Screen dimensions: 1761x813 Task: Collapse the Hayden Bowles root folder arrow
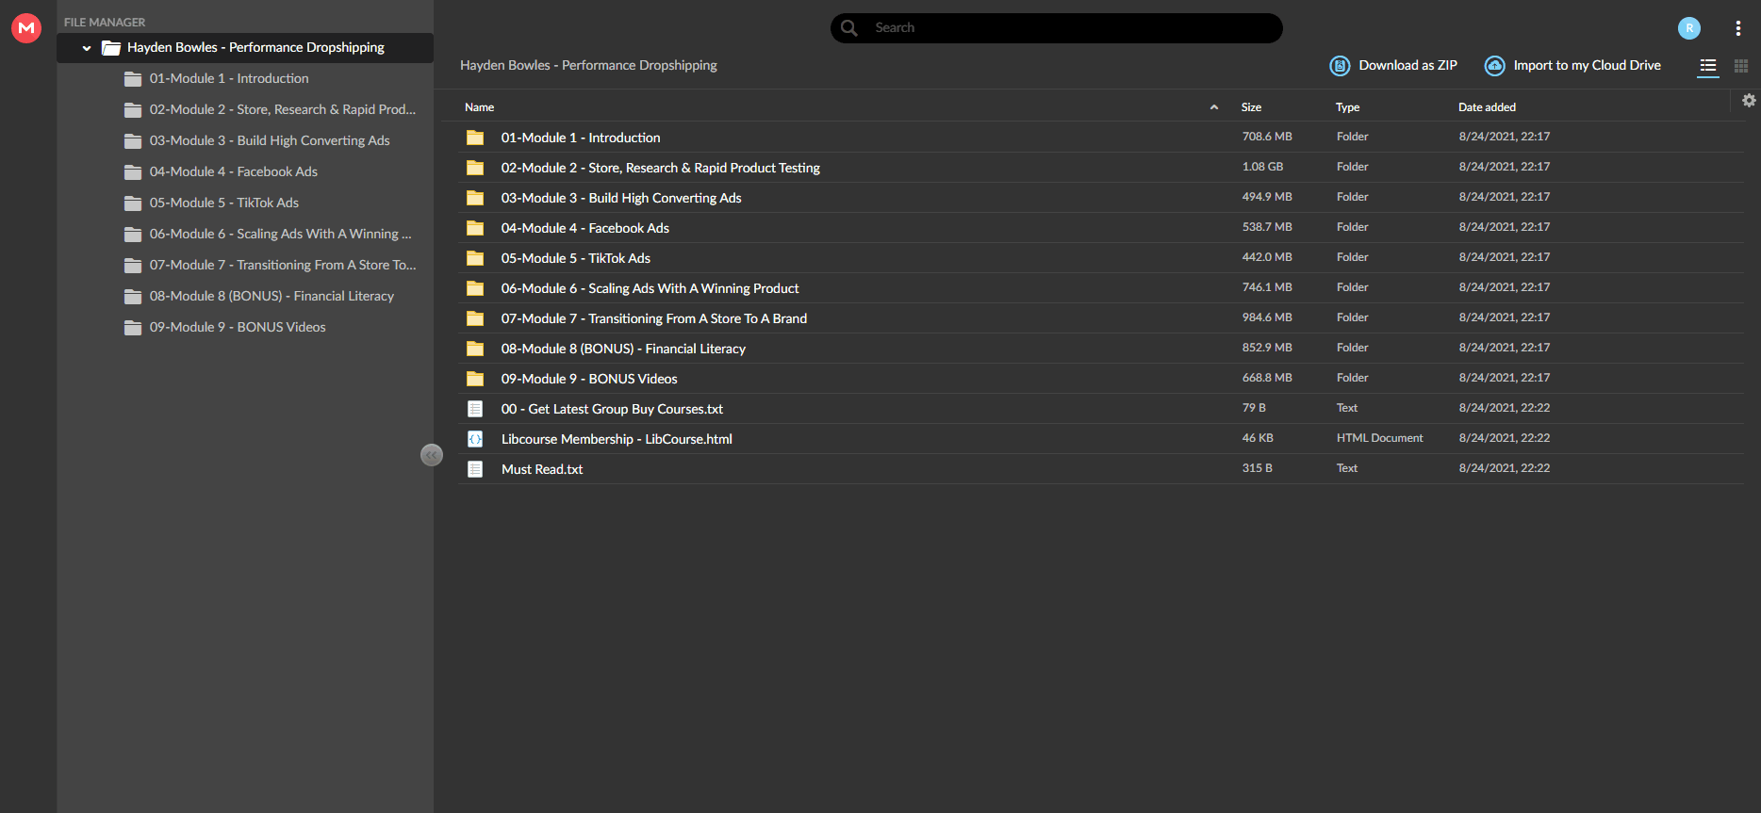[87, 48]
